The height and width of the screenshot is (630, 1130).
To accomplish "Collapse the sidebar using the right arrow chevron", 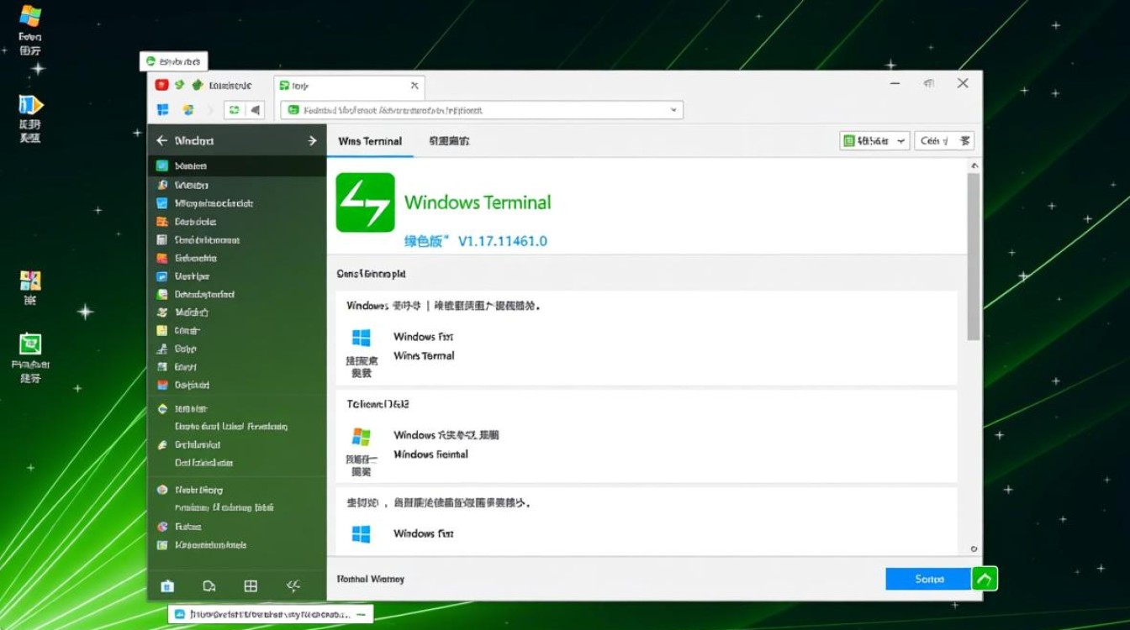I will 311,140.
